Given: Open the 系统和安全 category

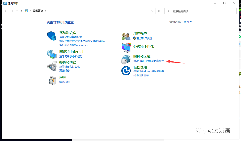Looking at the screenshot, I should coord(68,33).
